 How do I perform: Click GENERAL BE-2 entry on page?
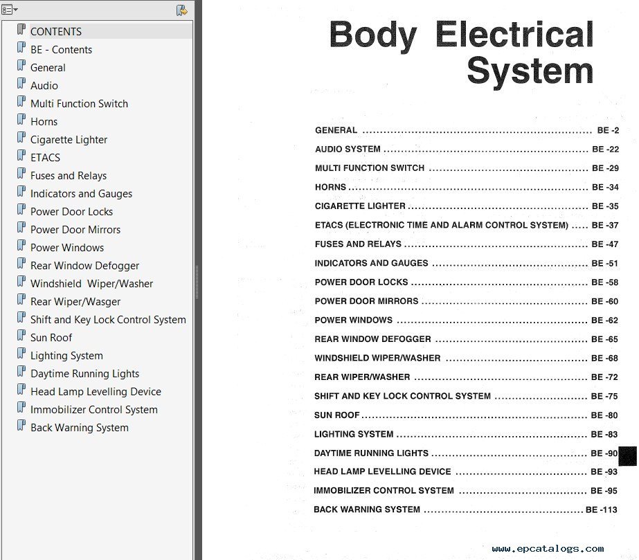[467, 130]
